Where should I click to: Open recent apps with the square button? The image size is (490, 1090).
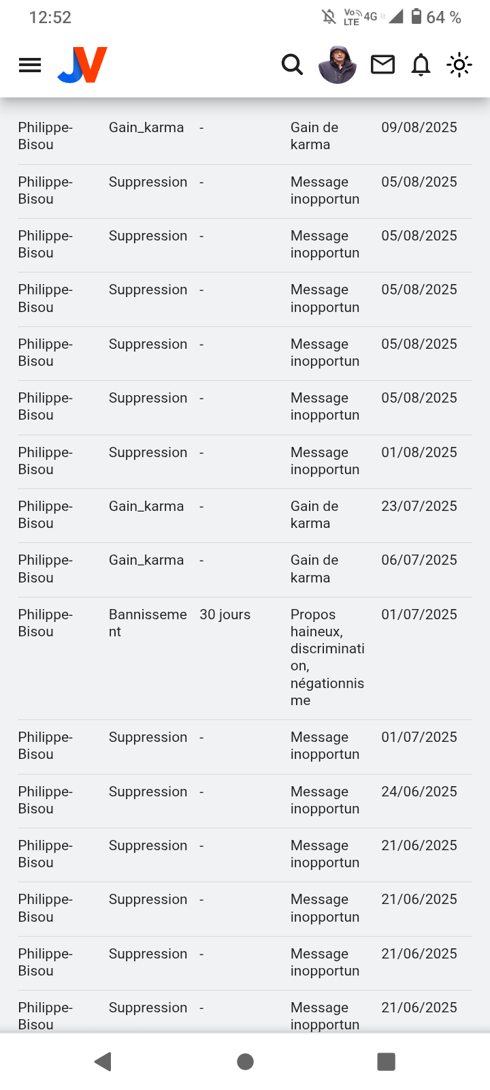(x=386, y=1061)
